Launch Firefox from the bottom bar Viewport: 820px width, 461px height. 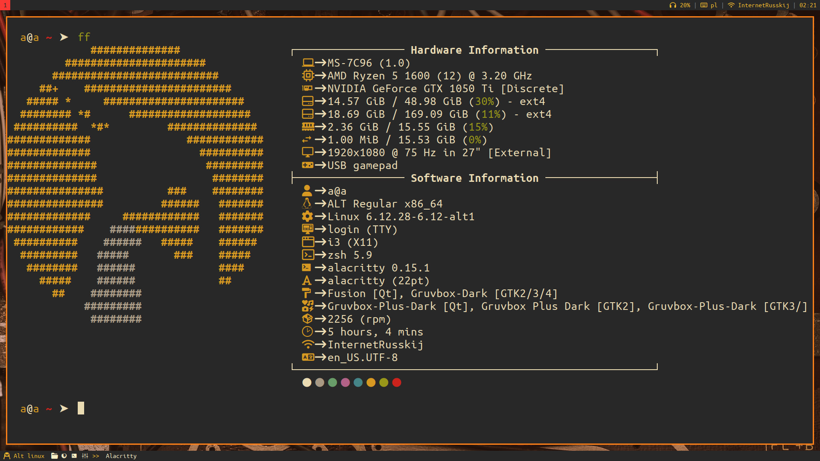(64, 456)
